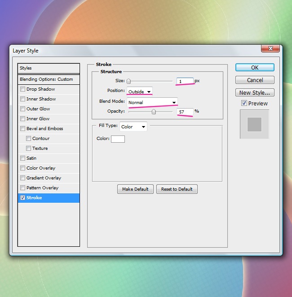This screenshot has height=297, width=292.
Task: Click the Opacity slider handle
Action: pos(154,112)
